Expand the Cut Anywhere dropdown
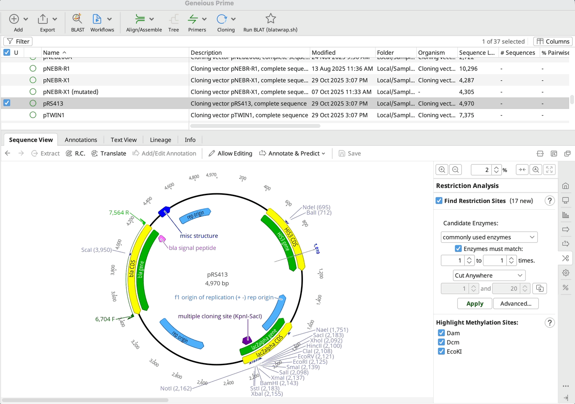Screen dimensions: 575x404 coord(489,276)
